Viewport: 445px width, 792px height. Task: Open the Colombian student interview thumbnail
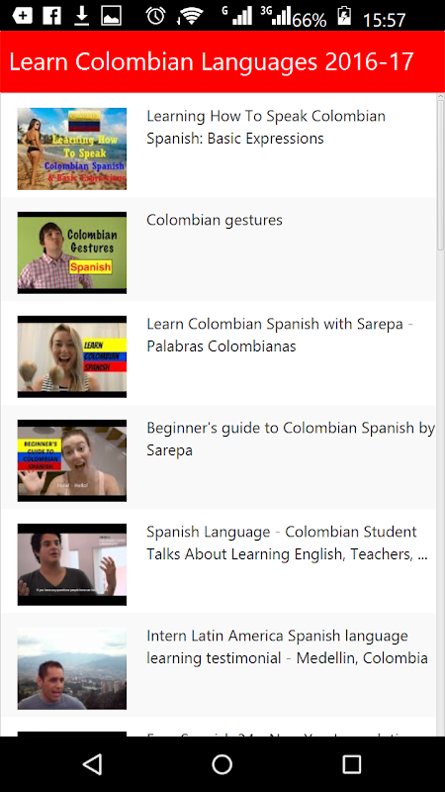[x=72, y=564]
